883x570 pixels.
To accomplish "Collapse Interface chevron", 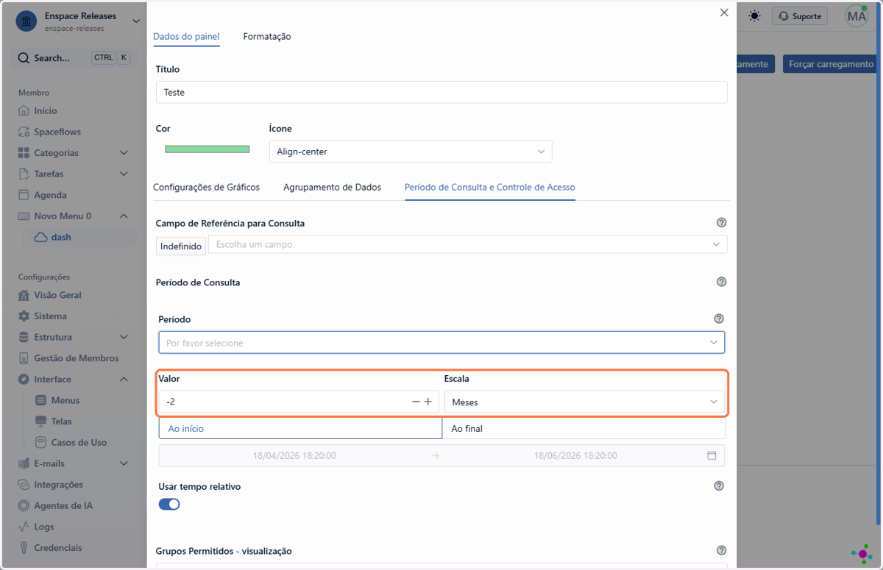I will [x=124, y=380].
